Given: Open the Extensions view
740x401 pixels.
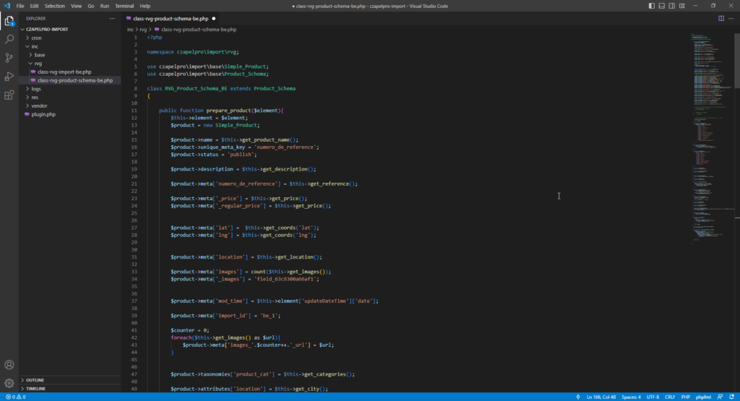Looking at the screenshot, I should pos(9,95).
